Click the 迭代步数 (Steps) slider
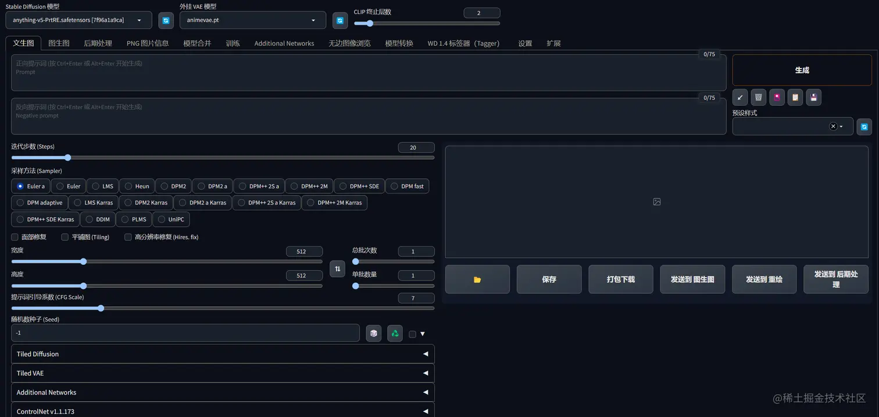Viewport: 879px width, 417px height. [x=223, y=157]
